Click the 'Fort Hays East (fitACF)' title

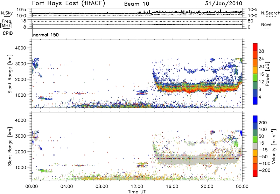pos(68,4)
